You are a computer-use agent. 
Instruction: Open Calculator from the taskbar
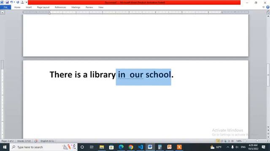tap(160, 147)
